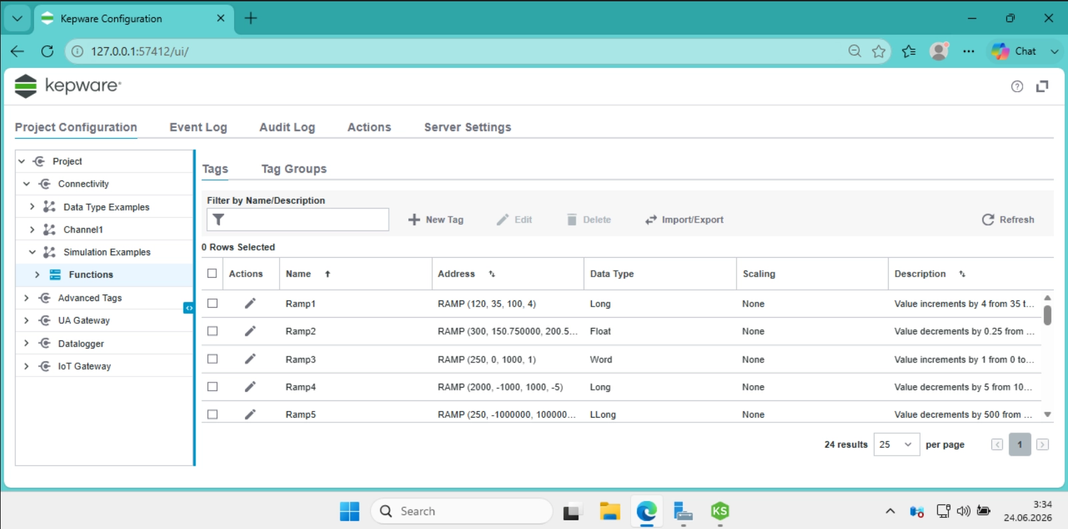Click the site information icon in address bar

point(77,51)
